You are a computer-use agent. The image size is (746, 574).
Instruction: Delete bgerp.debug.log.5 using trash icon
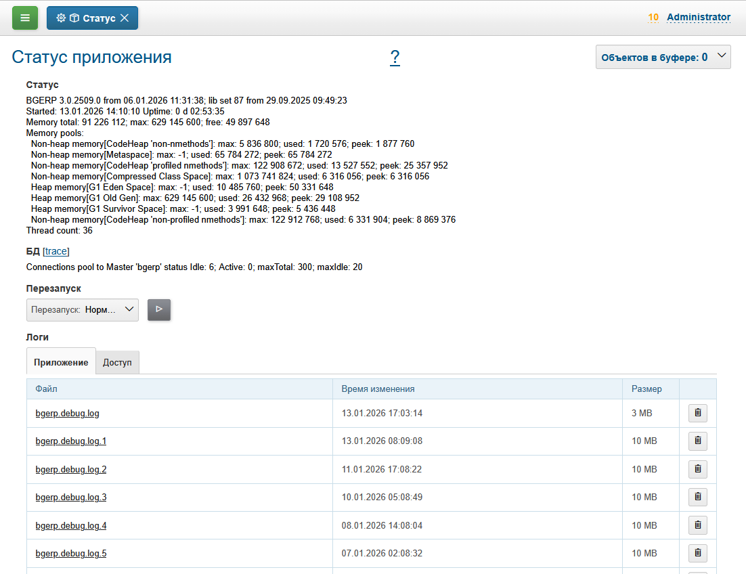pyautogui.click(x=697, y=553)
